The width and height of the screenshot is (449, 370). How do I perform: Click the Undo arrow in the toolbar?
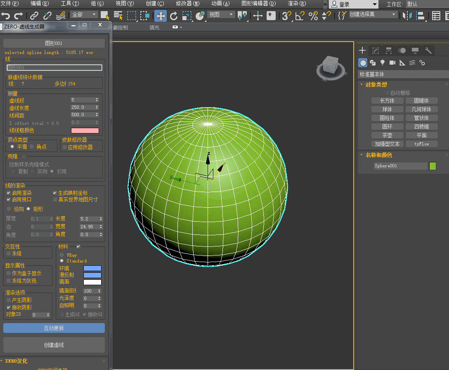(6, 16)
